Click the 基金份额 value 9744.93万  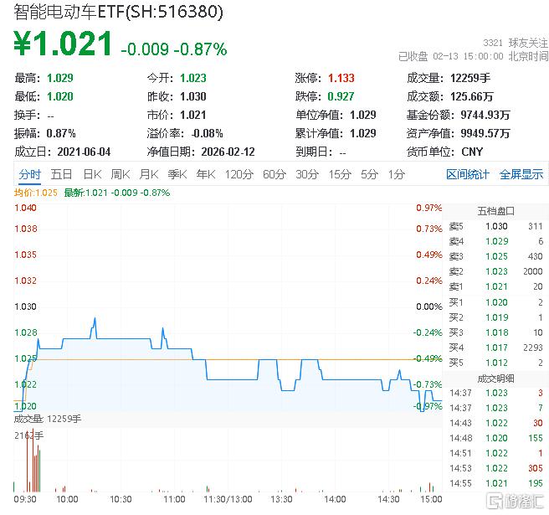coord(485,115)
